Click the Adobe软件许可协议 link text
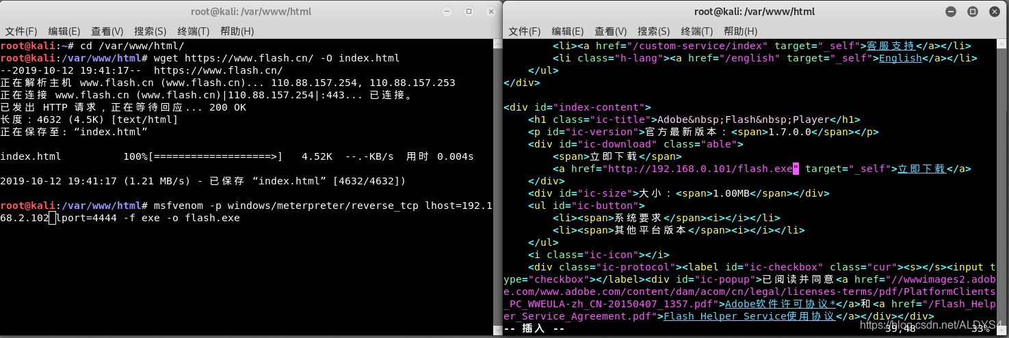This screenshot has height=338, width=1009. (x=780, y=304)
